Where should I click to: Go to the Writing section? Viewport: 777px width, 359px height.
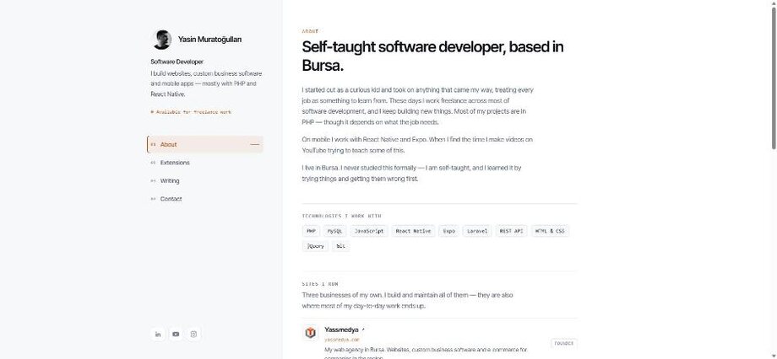click(205, 181)
